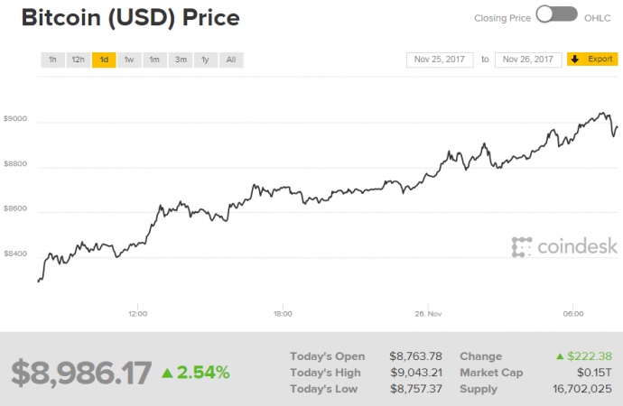Image resolution: width=623 pixels, height=406 pixels.
Task: Switch chart to 1m range
Action: 154,60
